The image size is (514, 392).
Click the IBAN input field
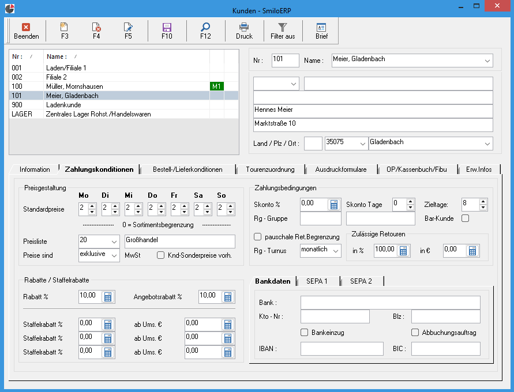pyautogui.click(x=342, y=348)
